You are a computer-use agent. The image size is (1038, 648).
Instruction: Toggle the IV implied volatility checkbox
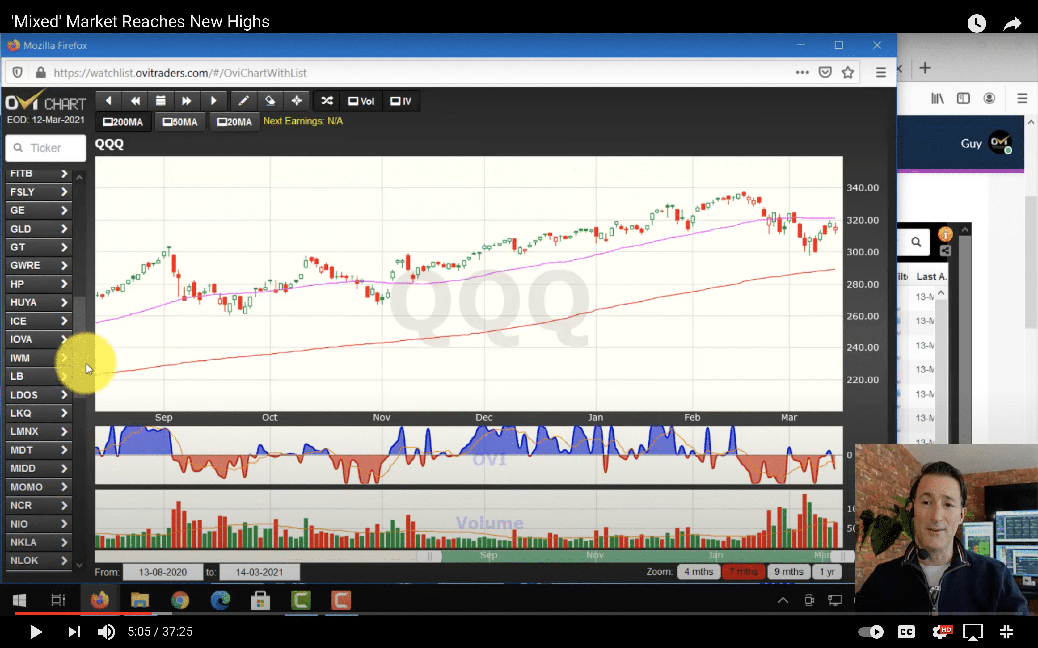pos(400,101)
